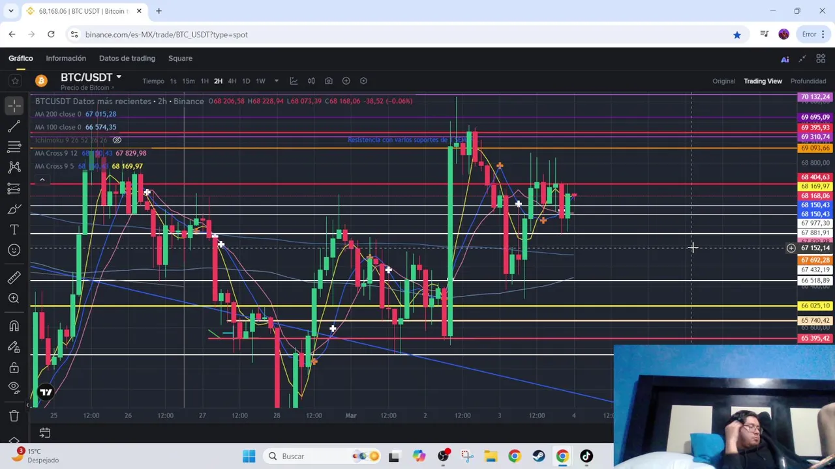The width and height of the screenshot is (835, 469).
Task: Open the BTC/USDT pair selector dropdown
Action: click(91, 77)
